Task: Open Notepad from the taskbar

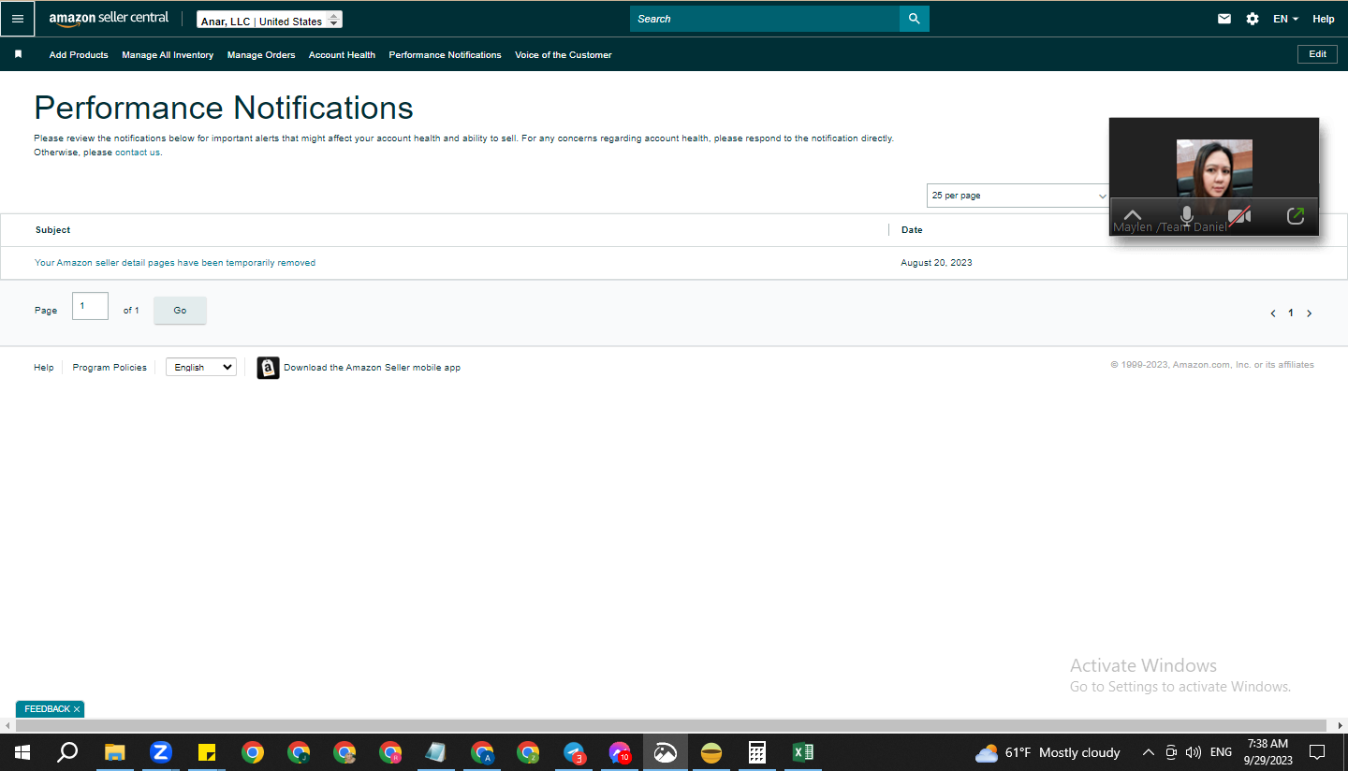Action: coord(436,752)
